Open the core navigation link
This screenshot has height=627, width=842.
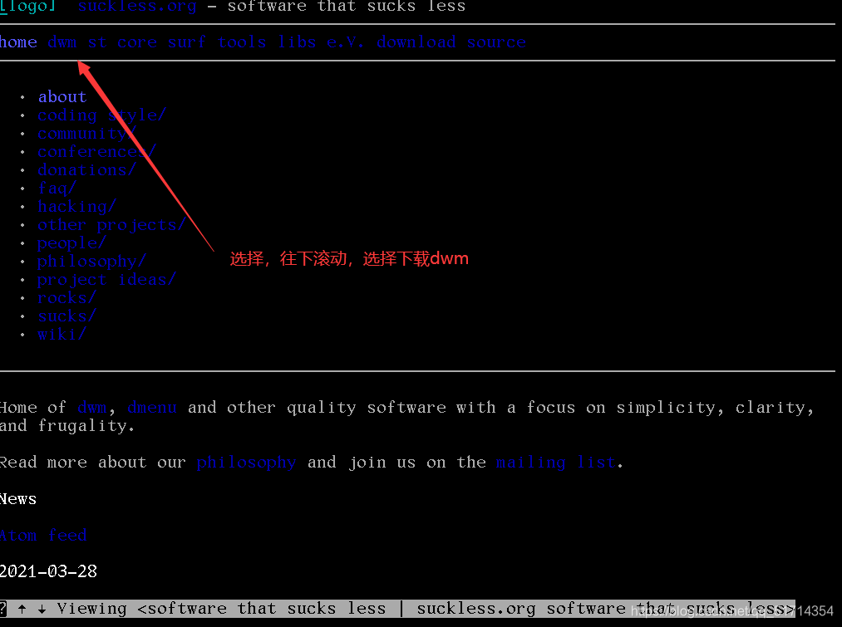pos(137,42)
